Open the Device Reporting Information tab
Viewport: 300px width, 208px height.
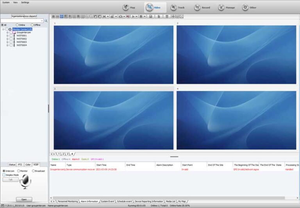coord(149,201)
